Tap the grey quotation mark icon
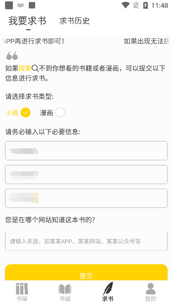 (x=12, y=55)
